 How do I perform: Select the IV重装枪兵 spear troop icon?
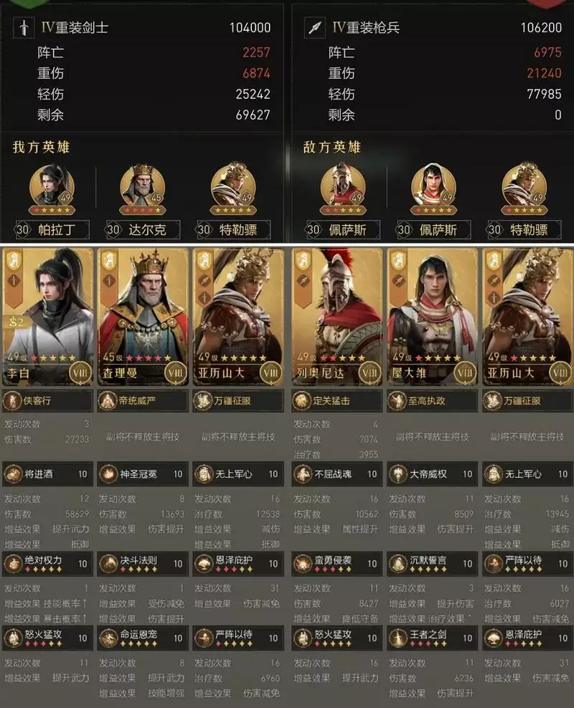[315, 27]
